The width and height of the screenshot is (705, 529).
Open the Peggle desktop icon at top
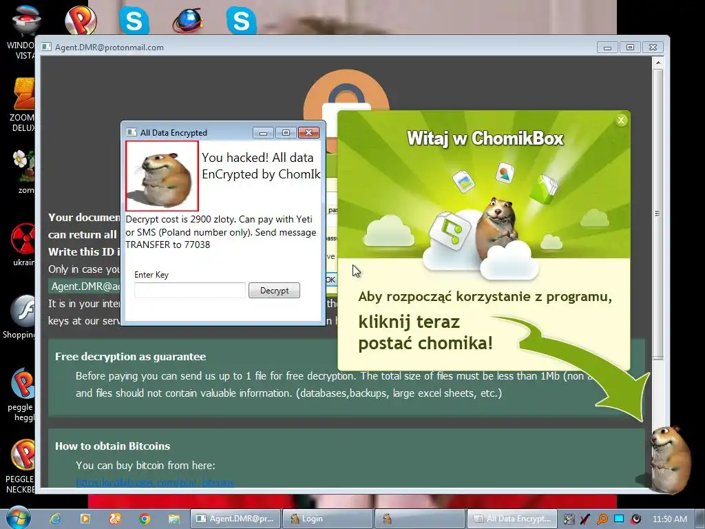(x=81, y=20)
